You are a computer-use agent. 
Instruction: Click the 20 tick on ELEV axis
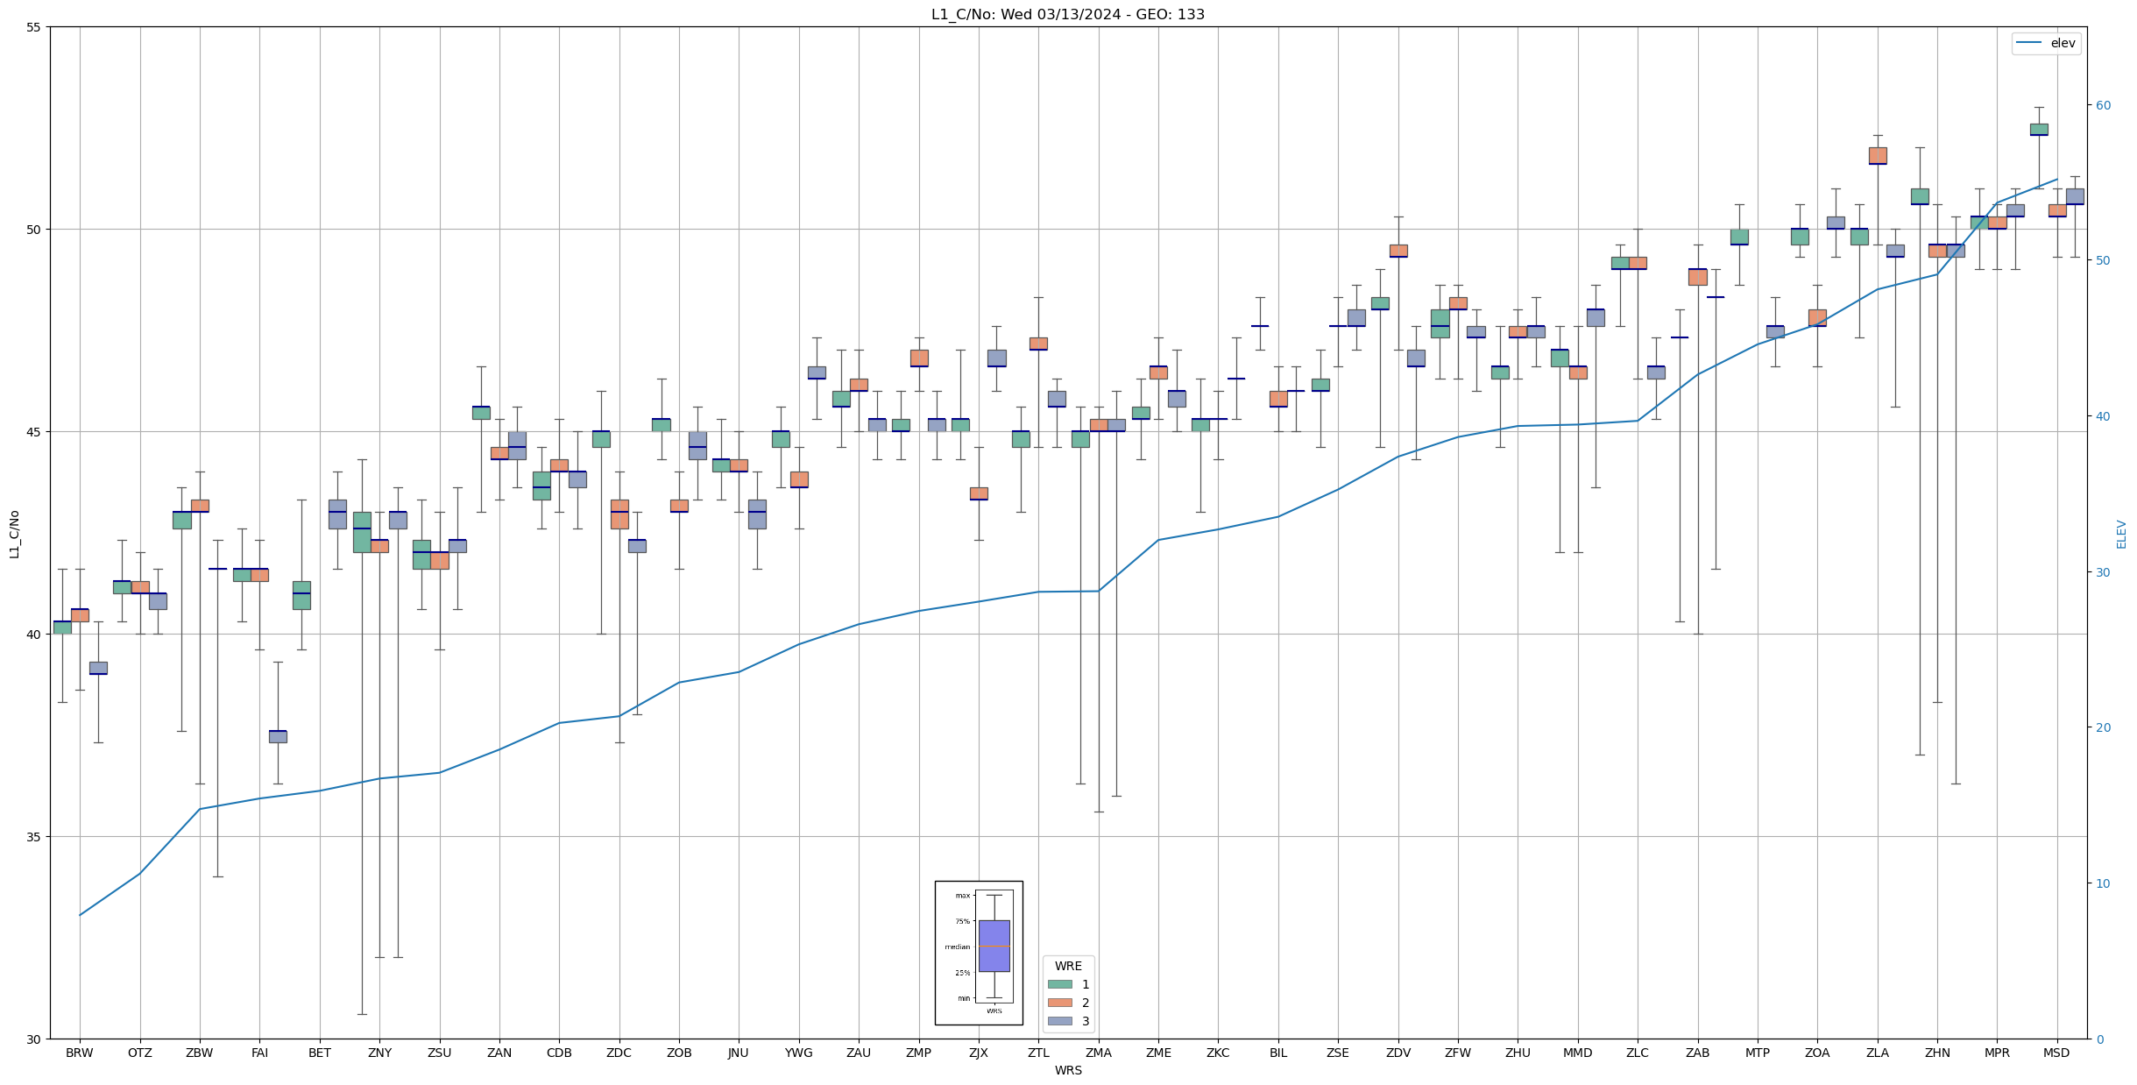(2102, 727)
